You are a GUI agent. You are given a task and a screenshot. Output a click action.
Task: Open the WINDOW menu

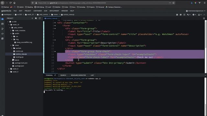(65, 11)
